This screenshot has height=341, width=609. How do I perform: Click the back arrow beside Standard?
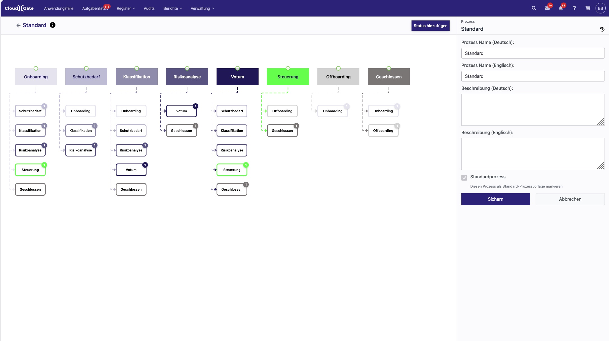[x=18, y=25]
